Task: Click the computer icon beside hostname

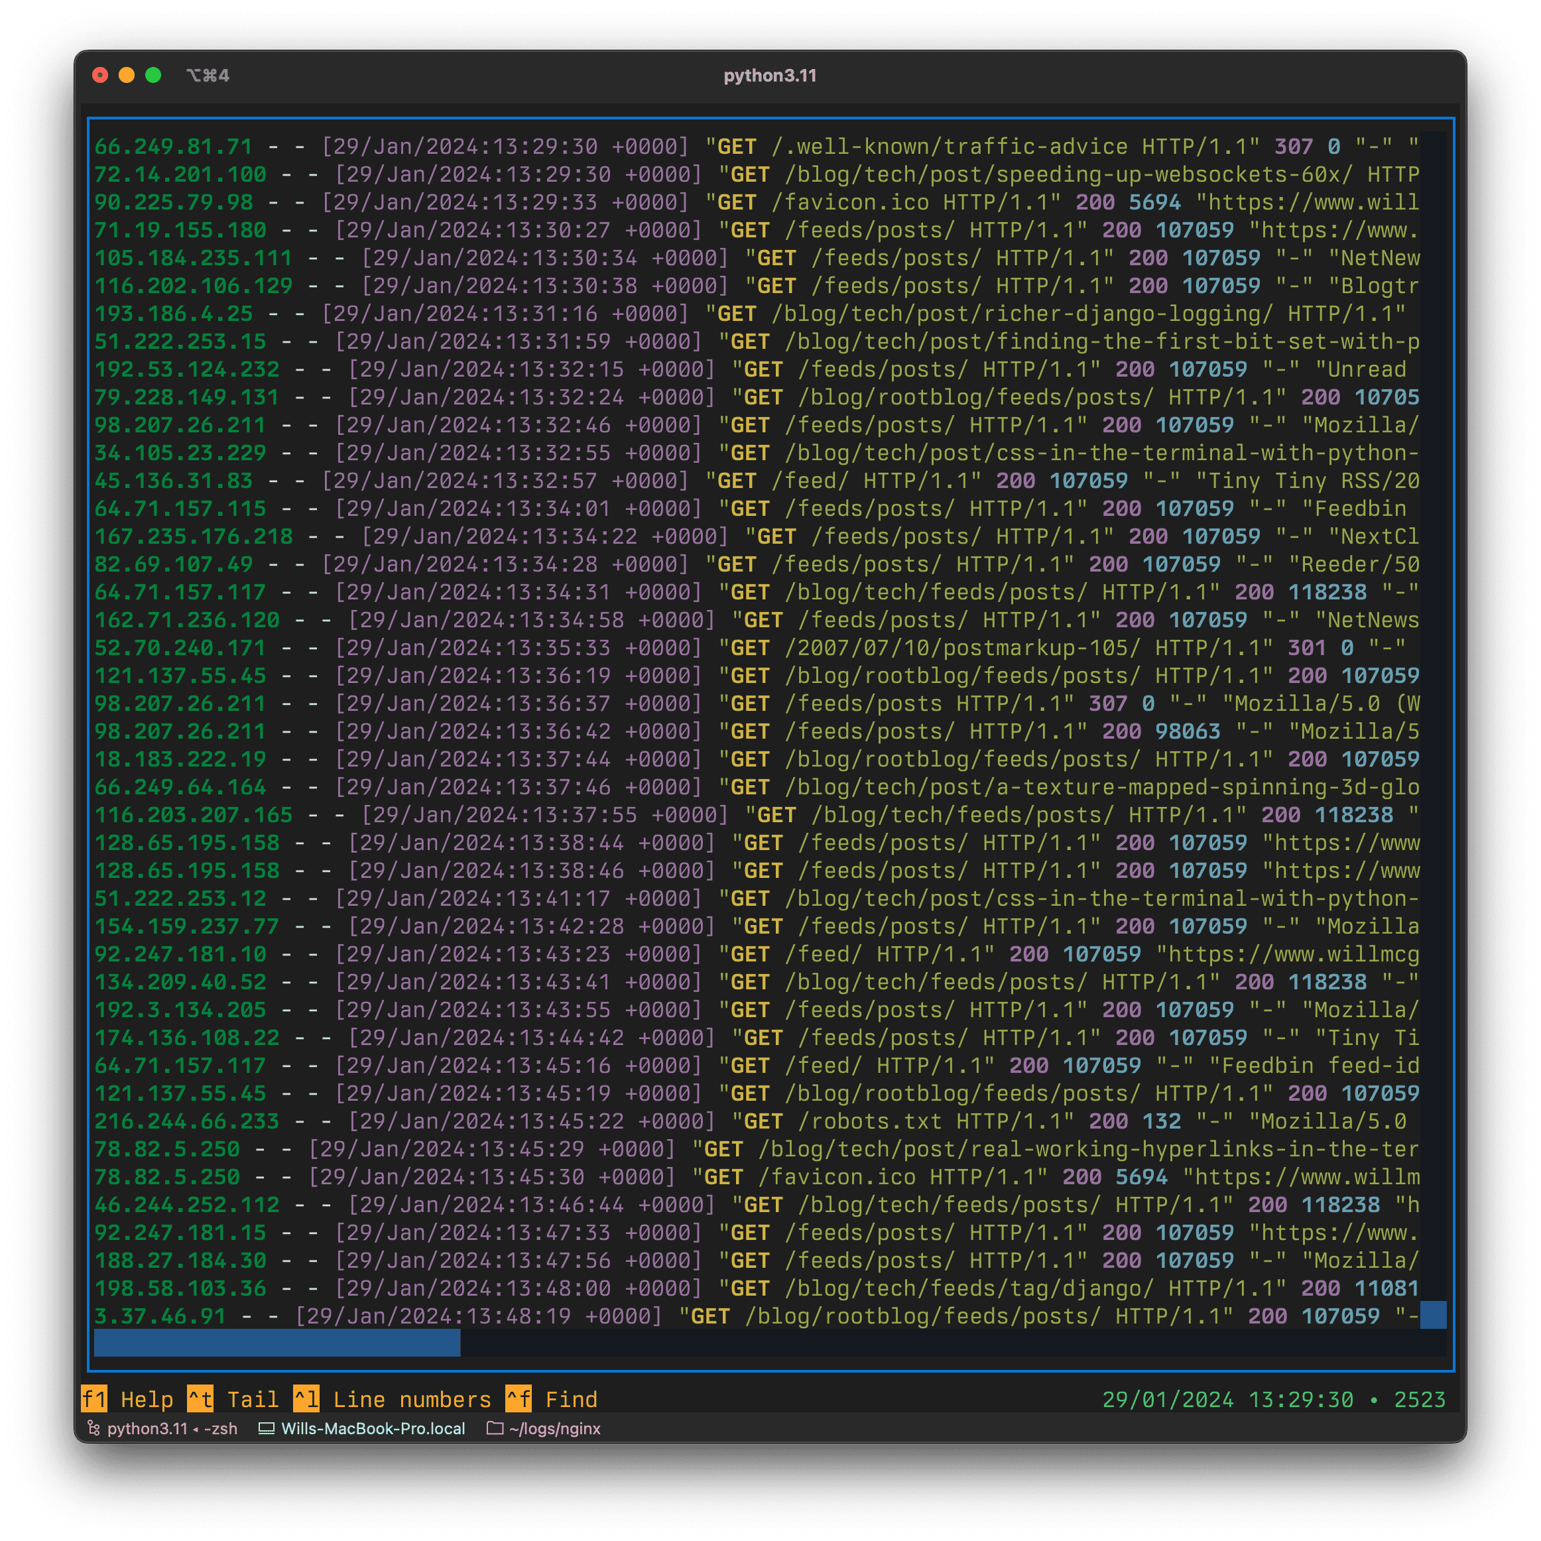Action: pos(267,1428)
